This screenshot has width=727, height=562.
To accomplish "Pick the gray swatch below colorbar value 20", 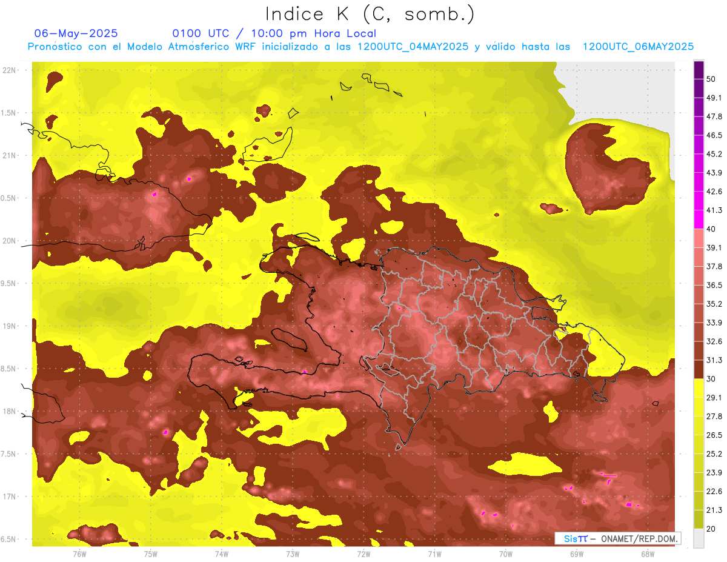I will click(x=699, y=538).
